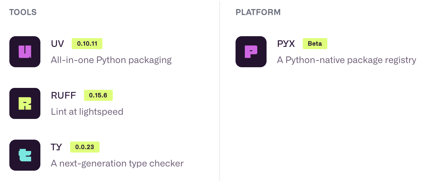
Task: Open the PYX product title link
Action: [286, 44]
